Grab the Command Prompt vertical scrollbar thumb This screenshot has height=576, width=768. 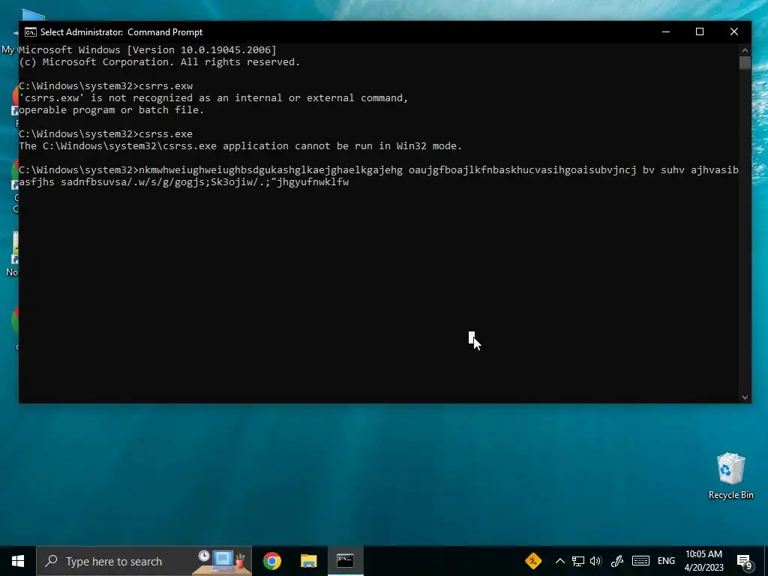[x=745, y=63]
